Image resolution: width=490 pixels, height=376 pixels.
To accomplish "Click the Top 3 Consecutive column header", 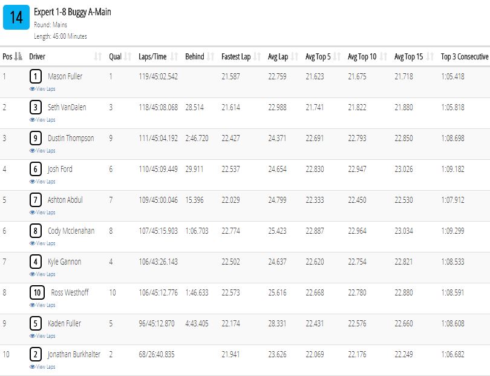I will 465,57.
